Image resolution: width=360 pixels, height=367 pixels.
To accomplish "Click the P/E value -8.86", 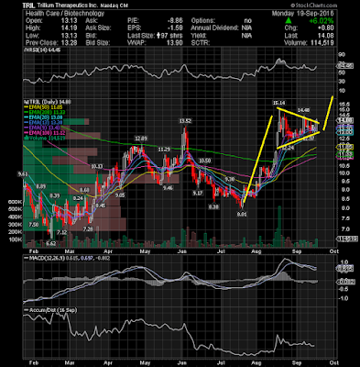I will point(175,21).
